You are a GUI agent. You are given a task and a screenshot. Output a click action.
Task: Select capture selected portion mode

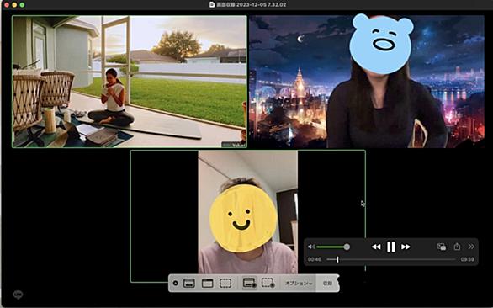click(x=225, y=283)
